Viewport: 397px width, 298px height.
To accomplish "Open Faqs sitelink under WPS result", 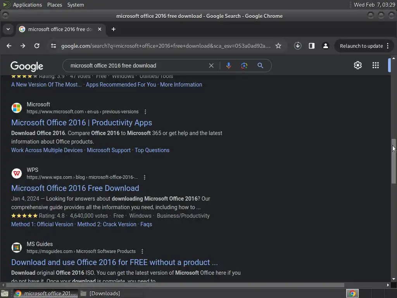I will 146,224.
